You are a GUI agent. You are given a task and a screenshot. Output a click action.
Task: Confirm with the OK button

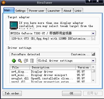click(x=72, y=93)
